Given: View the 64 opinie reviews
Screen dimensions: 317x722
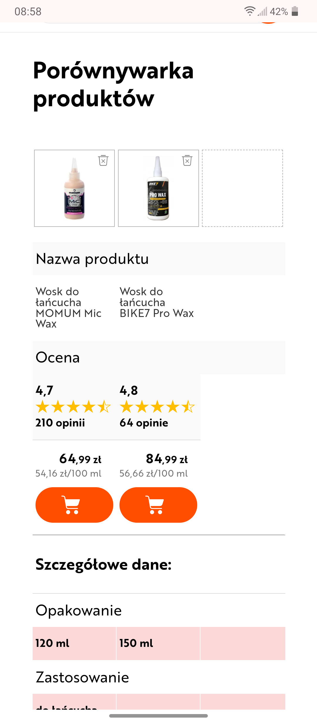Looking at the screenshot, I should coord(144,423).
